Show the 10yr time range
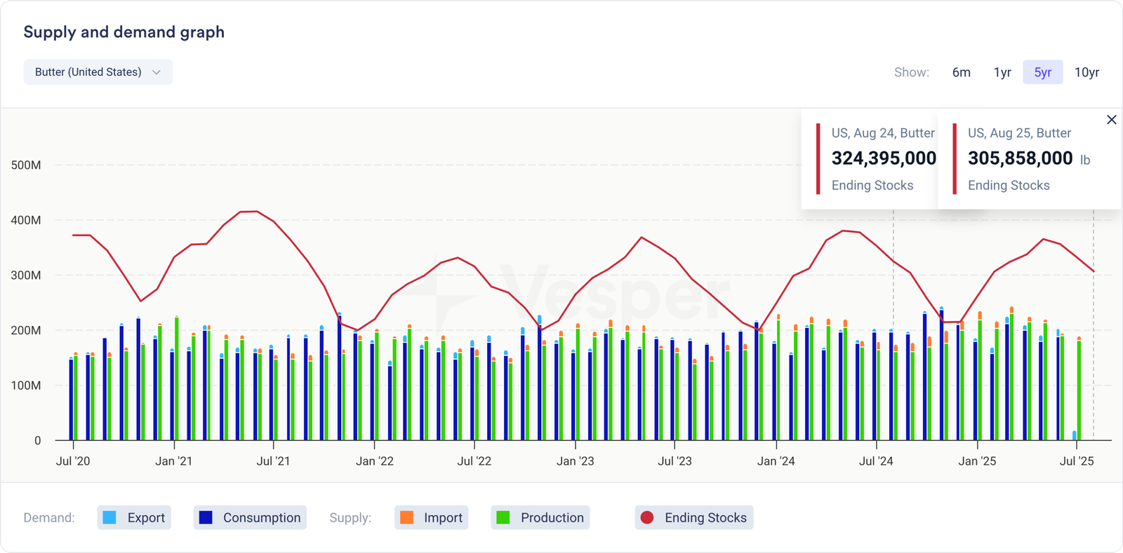Screen dimensions: 1123x553 coord(1087,72)
